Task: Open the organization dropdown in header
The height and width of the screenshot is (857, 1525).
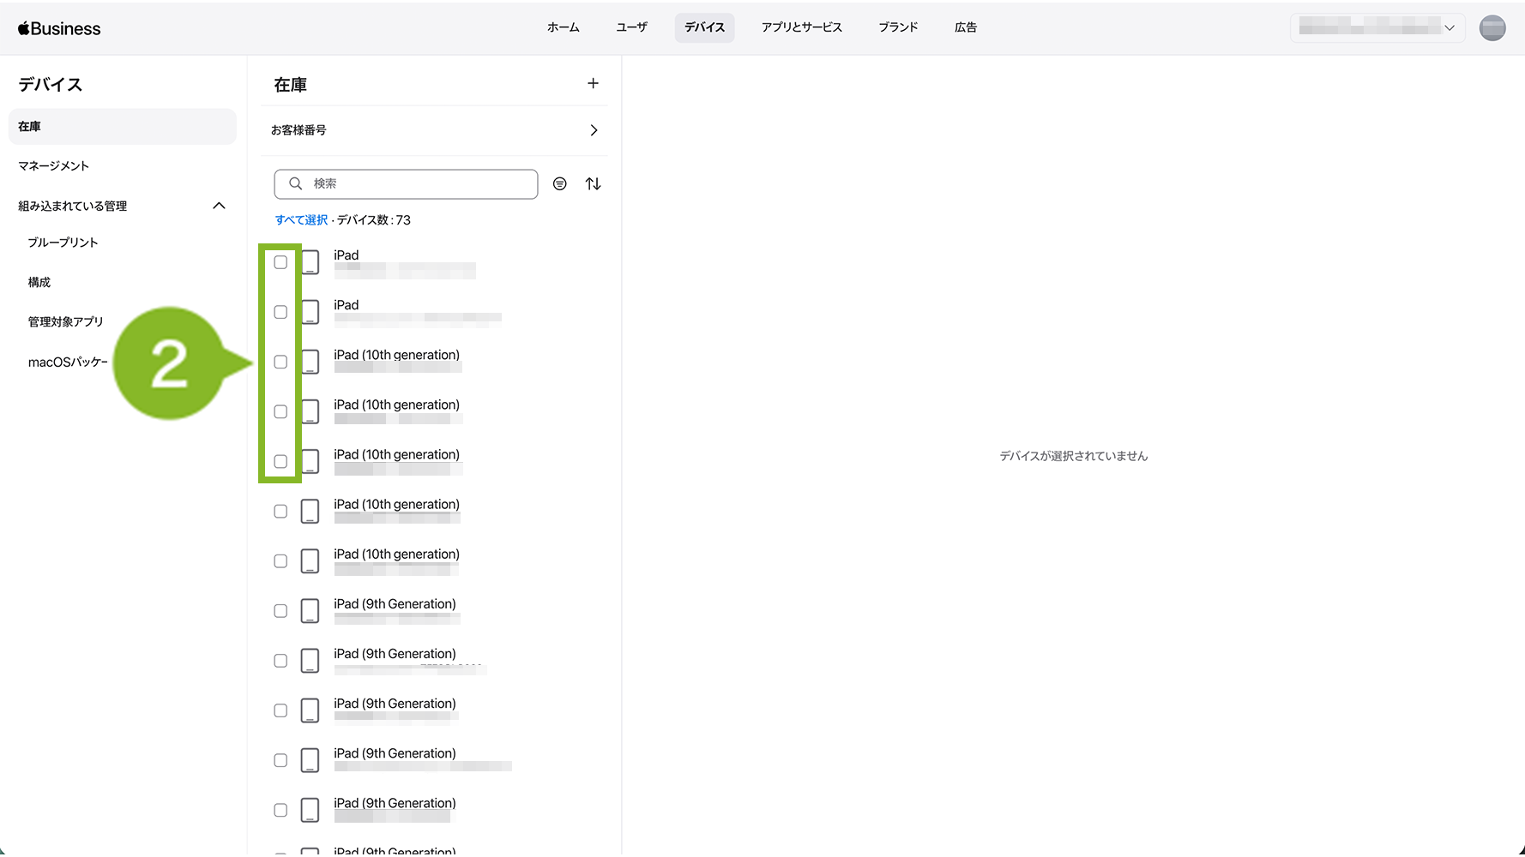Action: click(1377, 27)
